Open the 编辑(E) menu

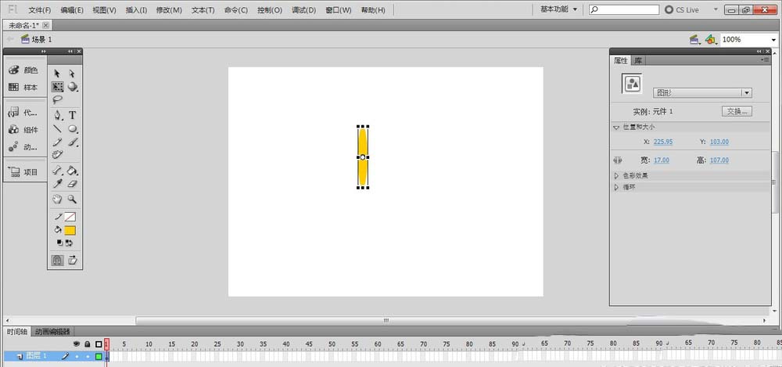click(72, 10)
